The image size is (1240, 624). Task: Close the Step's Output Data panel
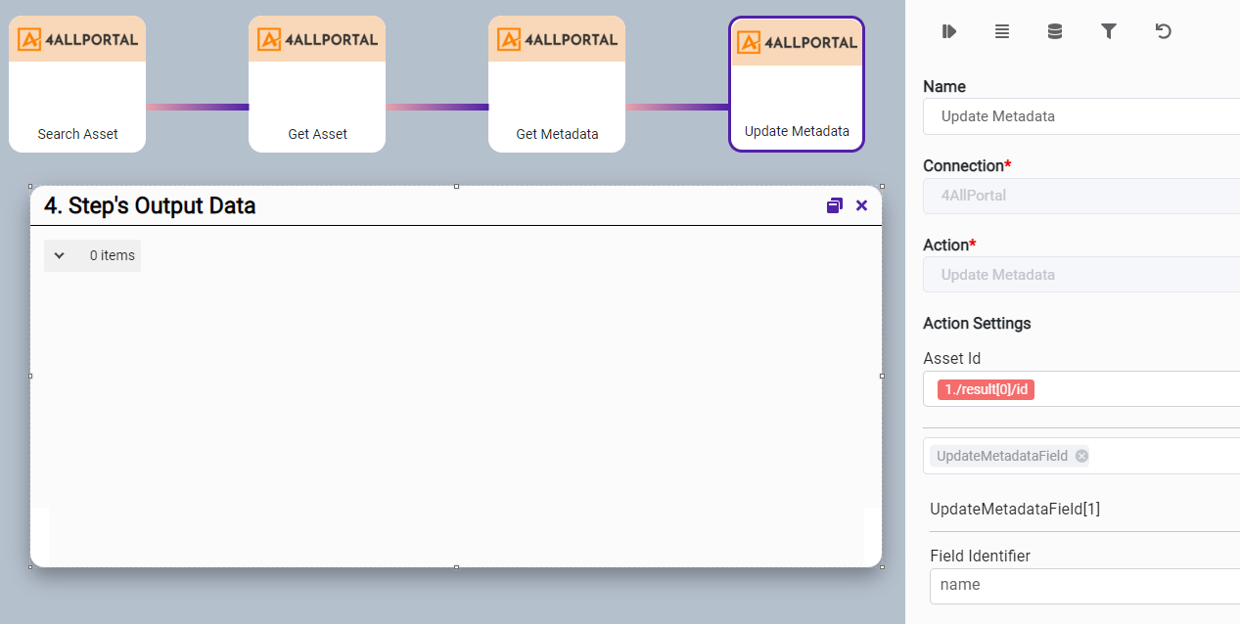862,205
